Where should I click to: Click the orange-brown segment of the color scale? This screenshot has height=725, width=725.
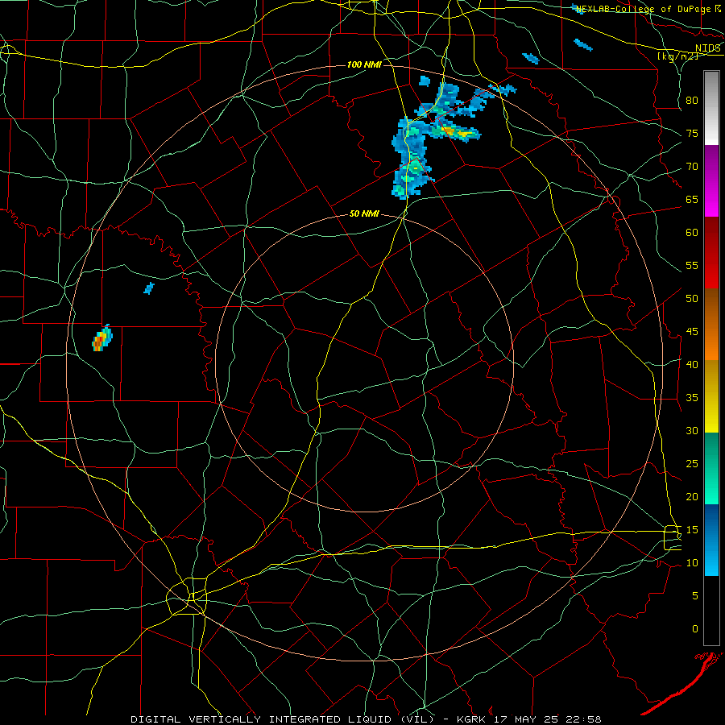[711, 325]
